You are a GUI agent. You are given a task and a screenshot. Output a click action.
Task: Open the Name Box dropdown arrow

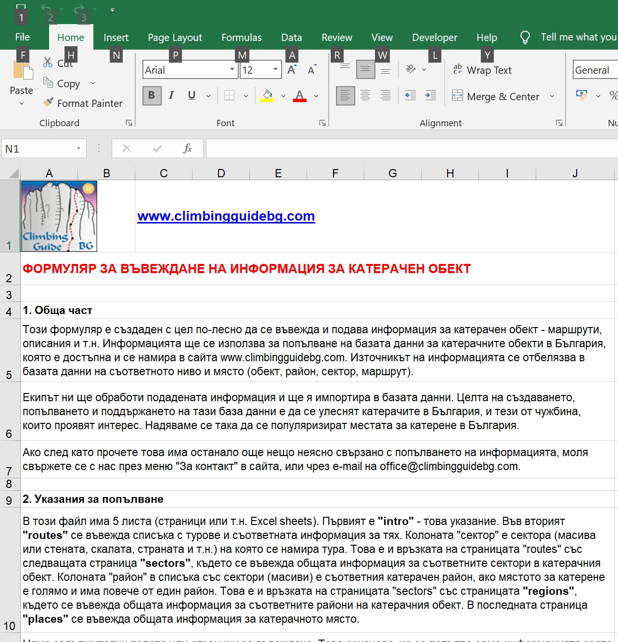click(78, 148)
